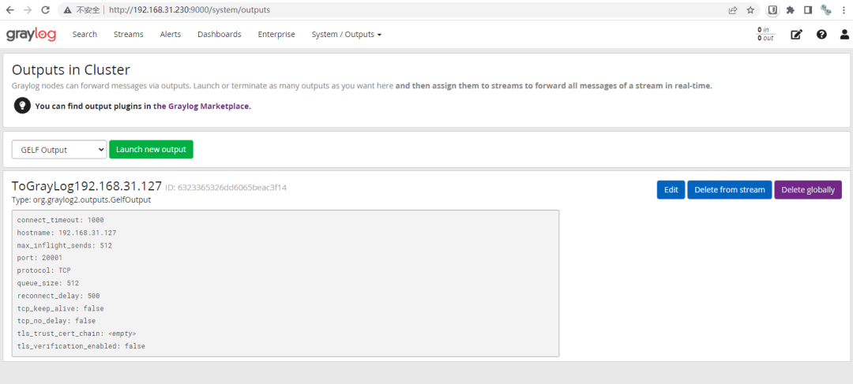The width and height of the screenshot is (853, 384).
Task: Reload the page with refresh icon
Action: tap(46, 9)
